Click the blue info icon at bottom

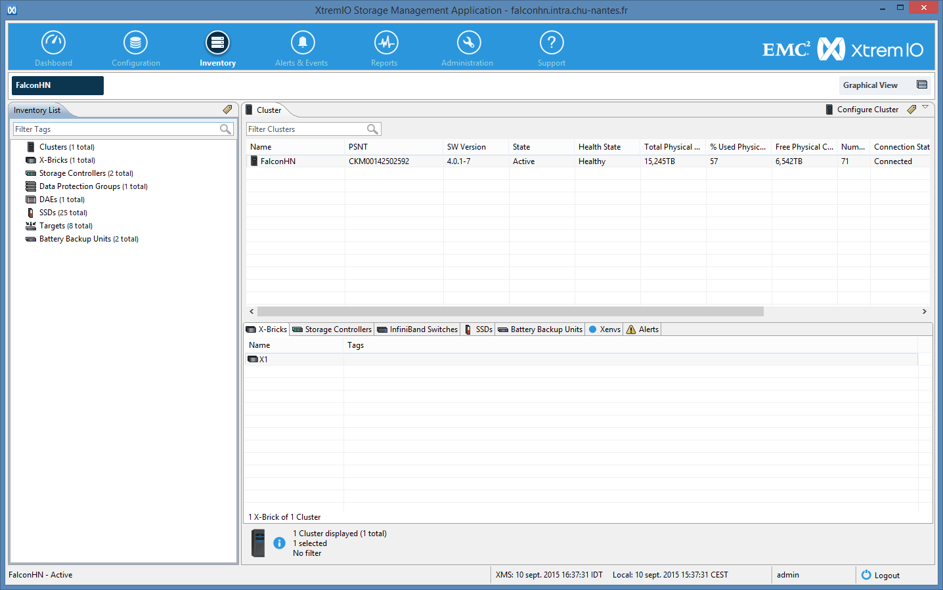click(x=279, y=543)
